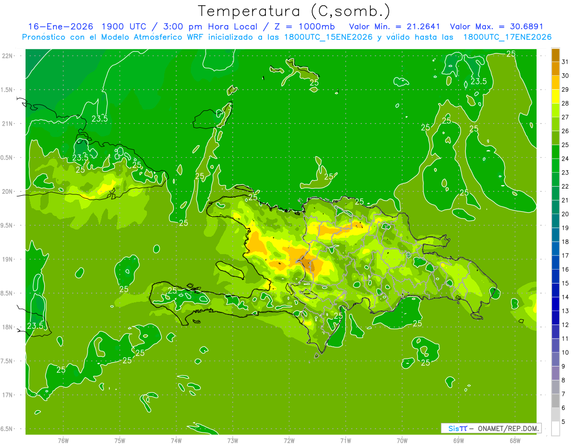Image resolution: width=578 pixels, height=447 pixels.
Task: Click the white legend swatch below 5
Action: point(555,428)
